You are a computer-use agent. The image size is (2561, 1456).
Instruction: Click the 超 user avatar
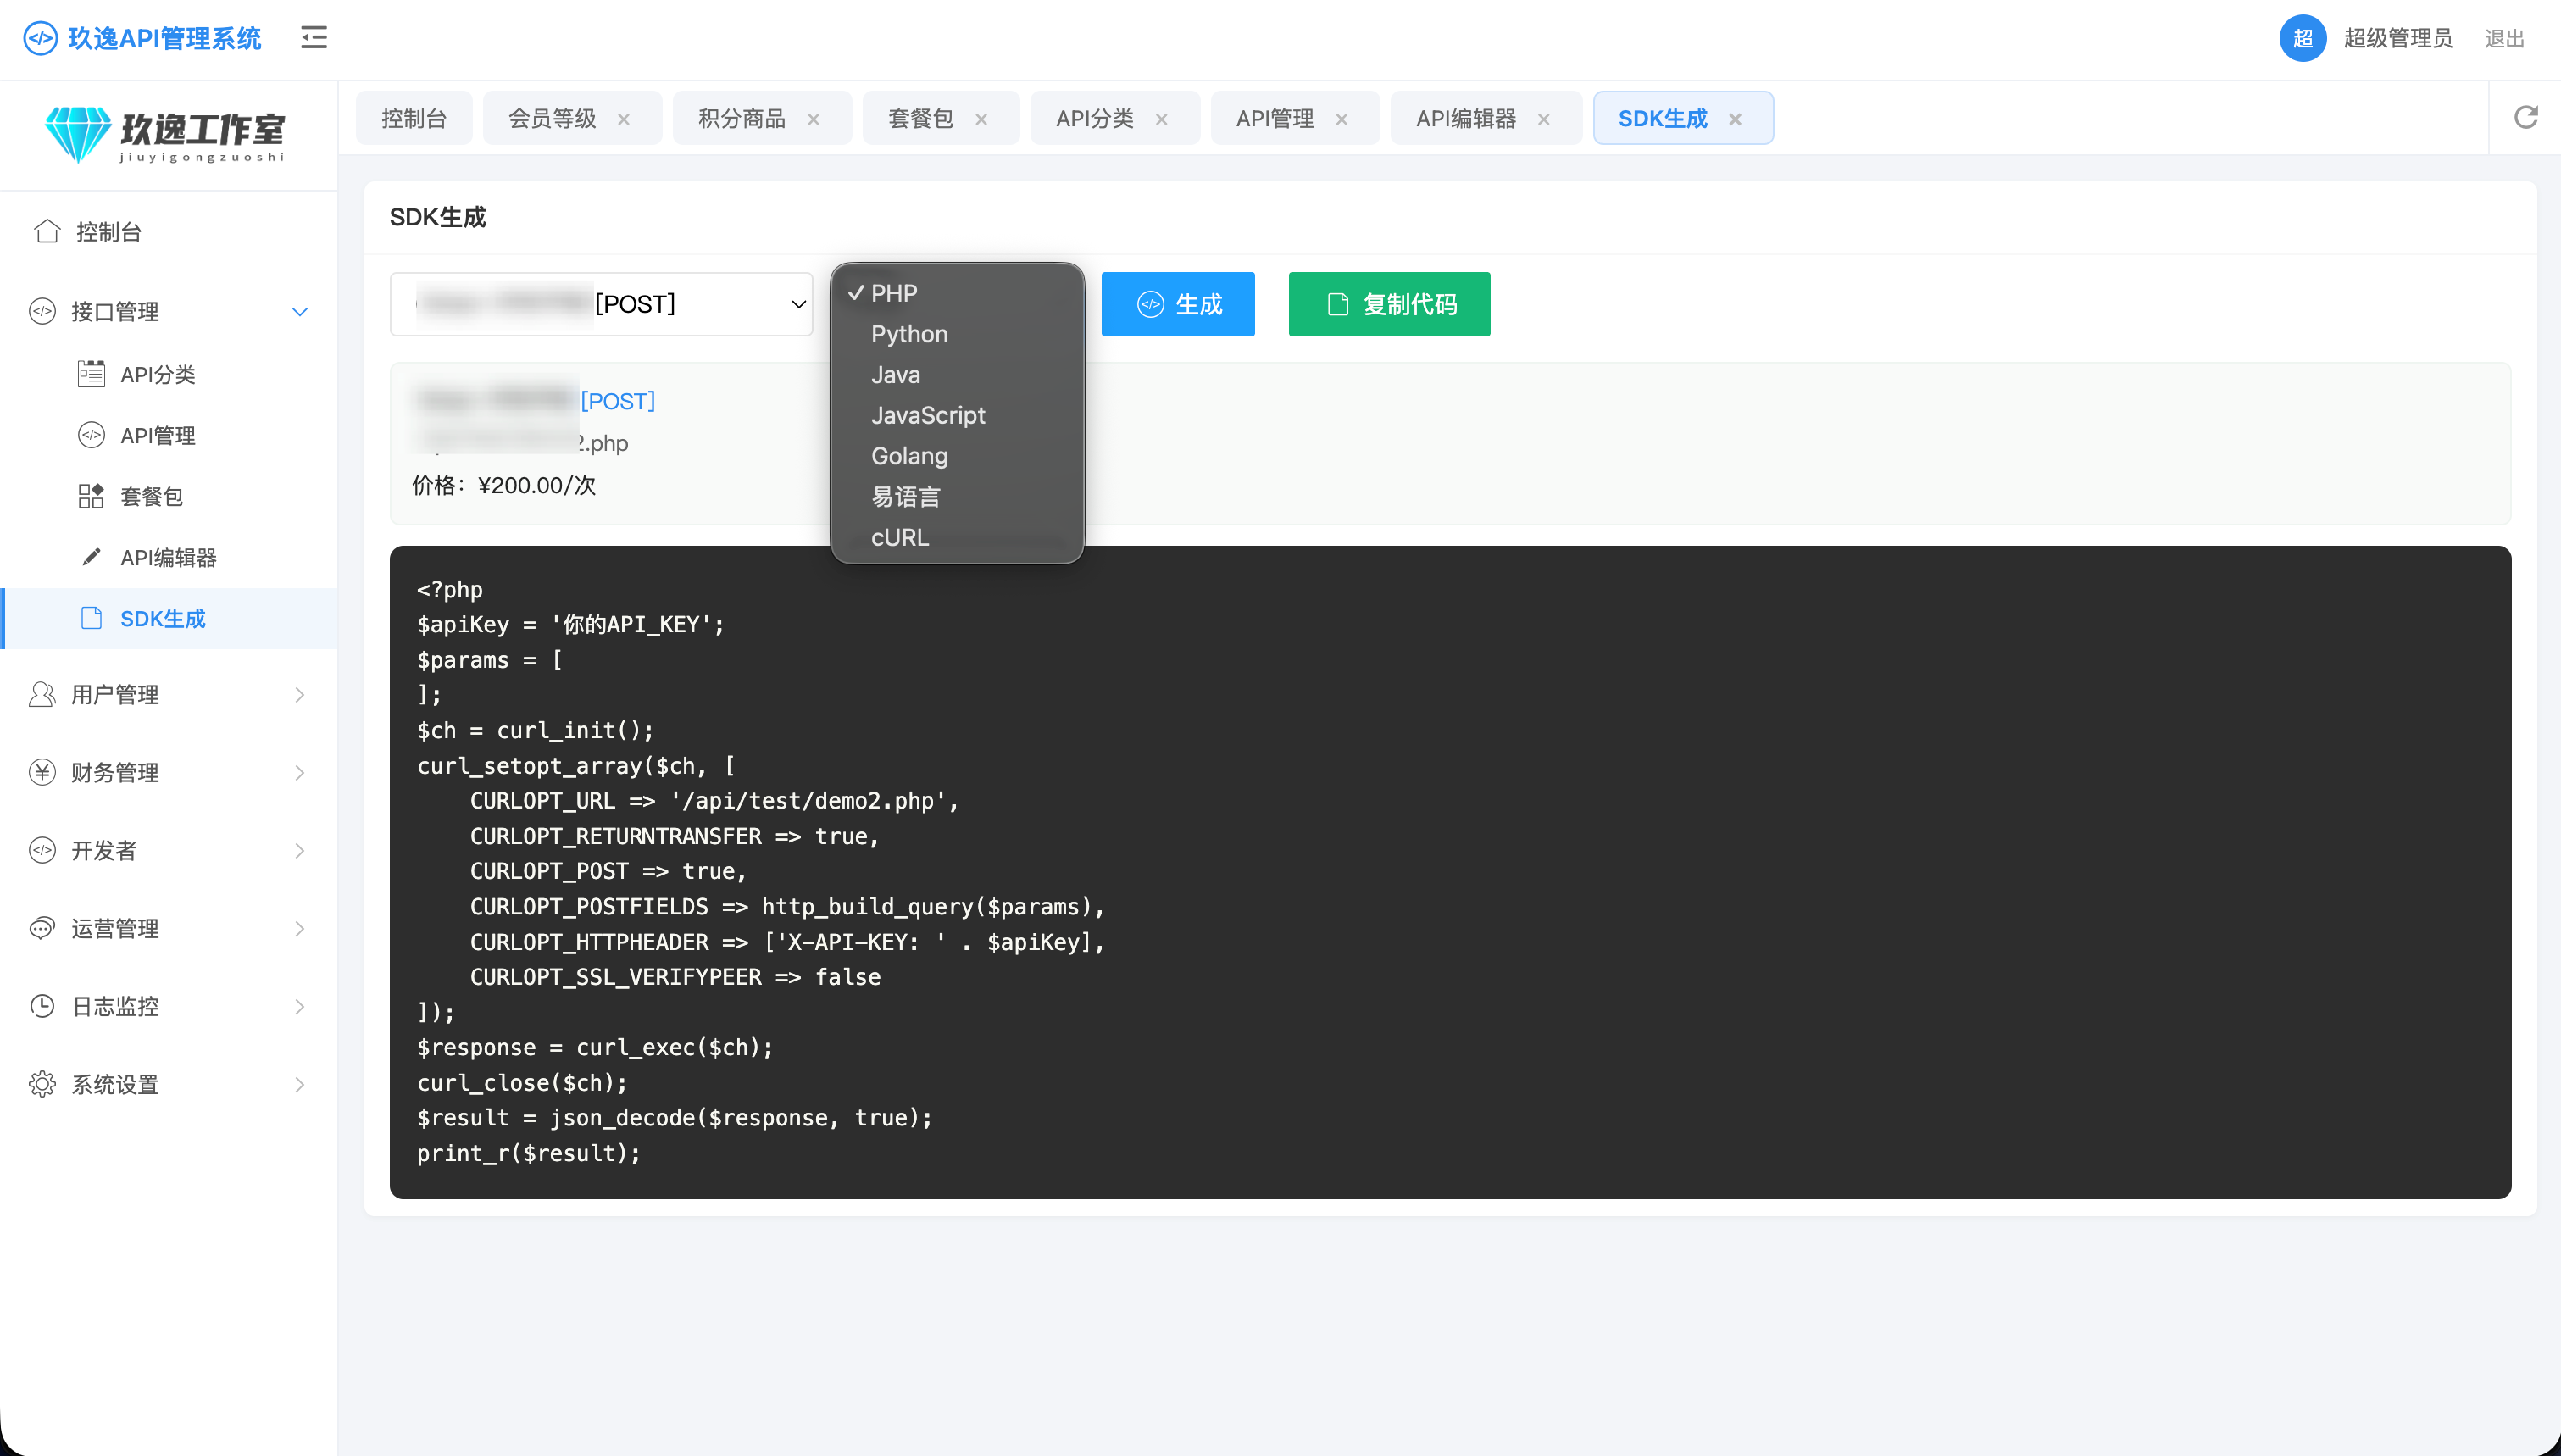pos(2302,38)
